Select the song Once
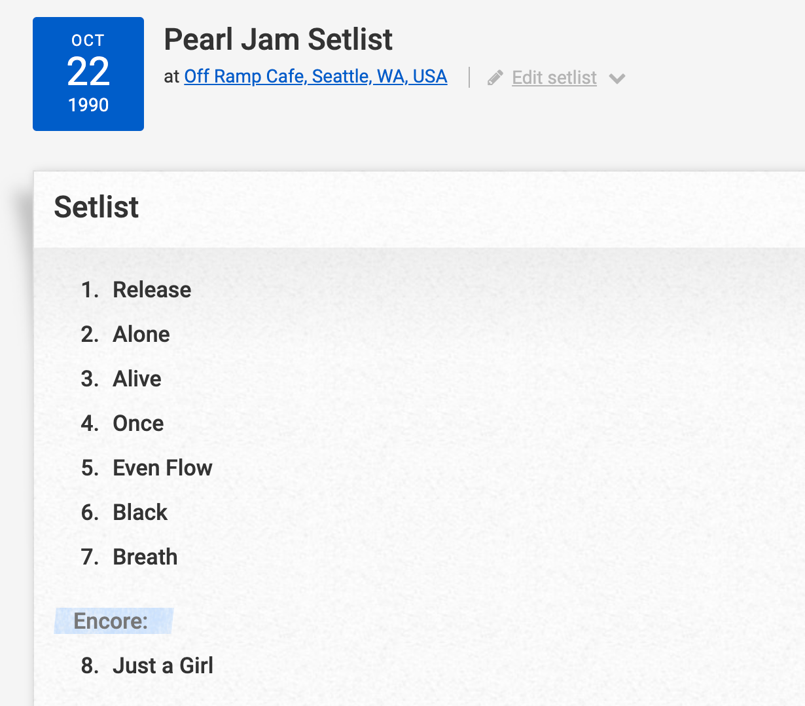Image resolution: width=805 pixels, height=706 pixels. pyautogui.click(x=138, y=423)
